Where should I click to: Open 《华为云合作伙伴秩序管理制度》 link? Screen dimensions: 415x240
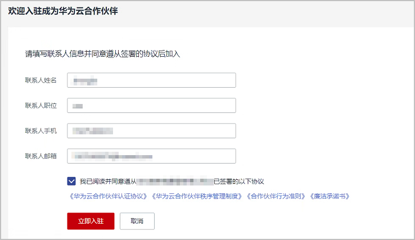(x=197, y=196)
